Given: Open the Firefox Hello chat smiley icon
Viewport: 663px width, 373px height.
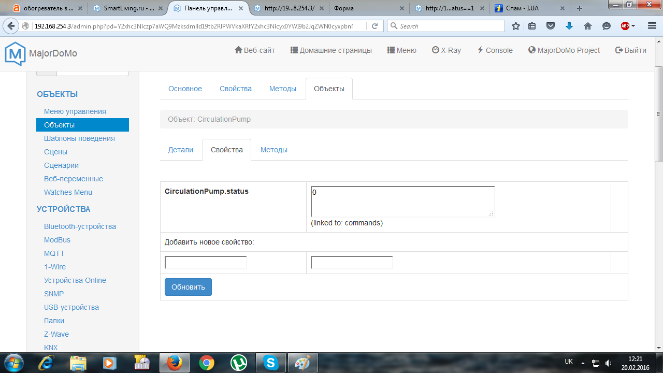Looking at the screenshot, I should click(606, 26).
